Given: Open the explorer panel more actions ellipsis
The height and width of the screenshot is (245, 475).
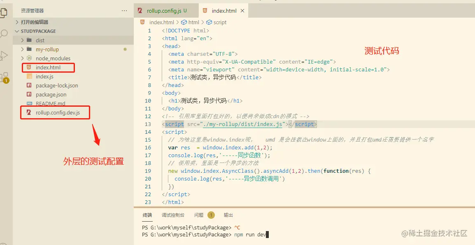Looking at the screenshot, I should (x=124, y=11).
